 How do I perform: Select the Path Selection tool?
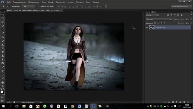[3, 75]
